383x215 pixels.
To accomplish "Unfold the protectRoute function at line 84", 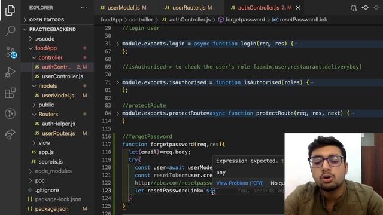I will [117, 113].
